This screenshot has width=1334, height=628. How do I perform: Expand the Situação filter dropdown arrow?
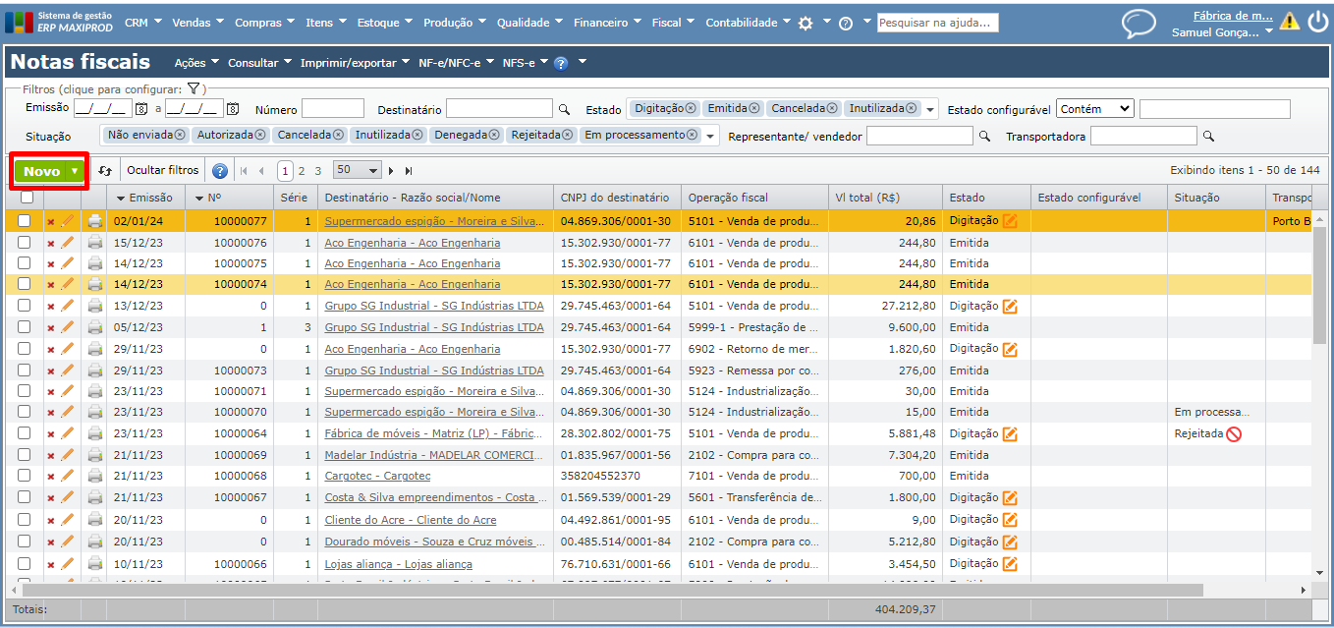[710, 137]
